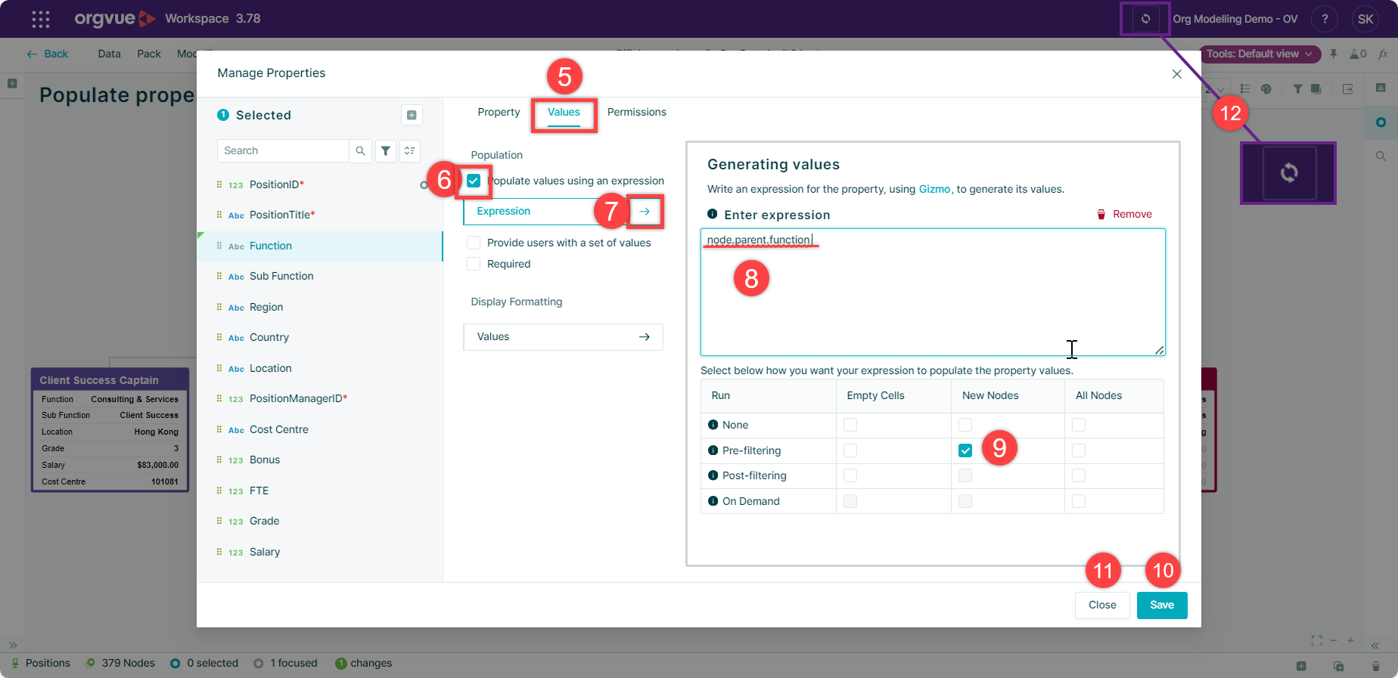Screen dimensions: 1398x678
Task: Click the multi-select list icon
Action: coord(410,150)
